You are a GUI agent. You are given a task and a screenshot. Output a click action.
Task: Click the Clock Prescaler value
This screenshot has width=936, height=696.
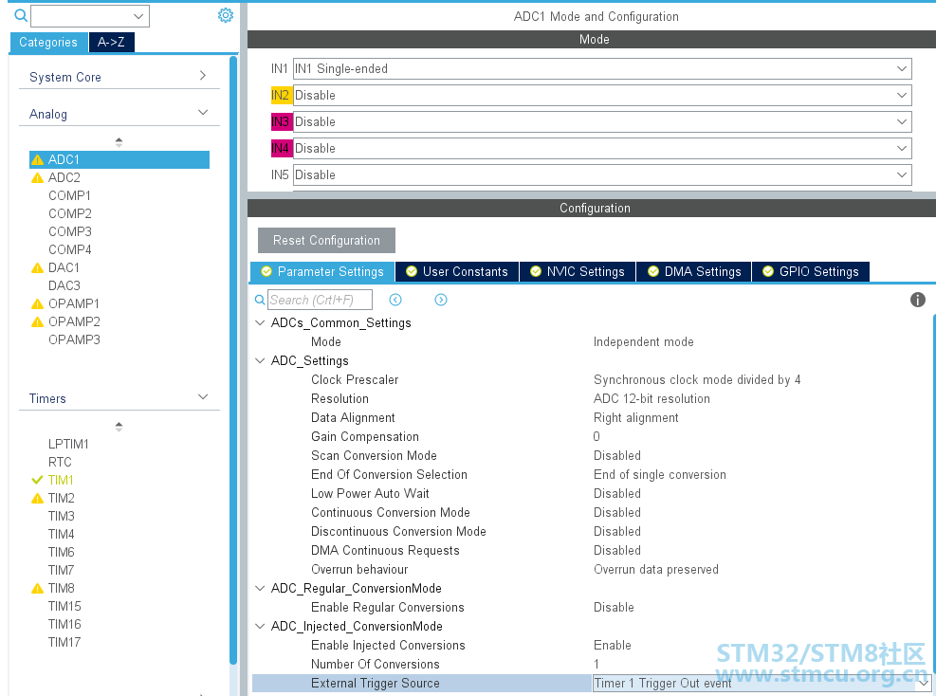pyautogui.click(x=697, y=380)
